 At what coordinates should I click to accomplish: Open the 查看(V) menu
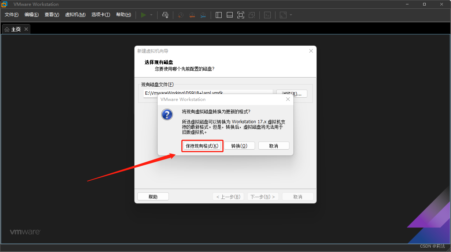[x=52, y=15]
